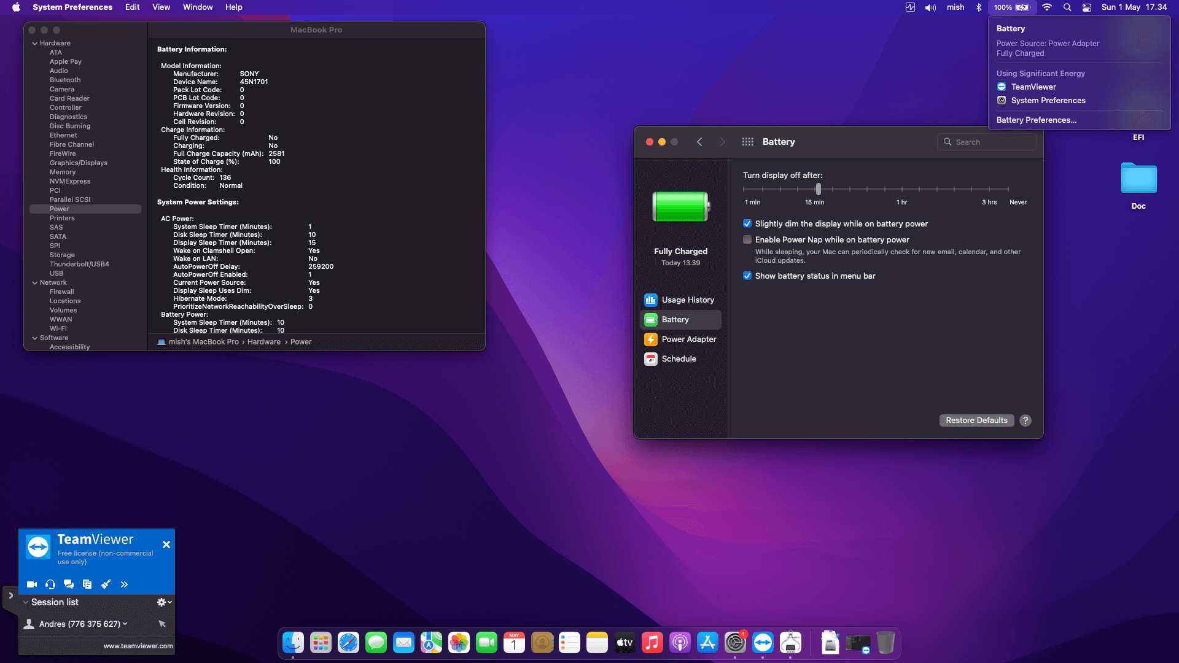Screen dimensions: 1179x663
Task: Open Spotlight search in the menu bar
Action: tap(1067, 7)
